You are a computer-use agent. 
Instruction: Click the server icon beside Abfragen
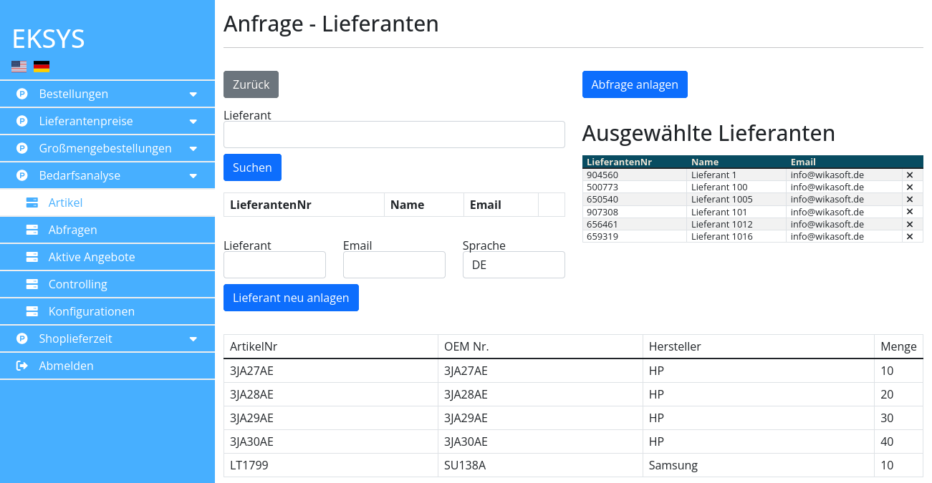tap(32, 230)
